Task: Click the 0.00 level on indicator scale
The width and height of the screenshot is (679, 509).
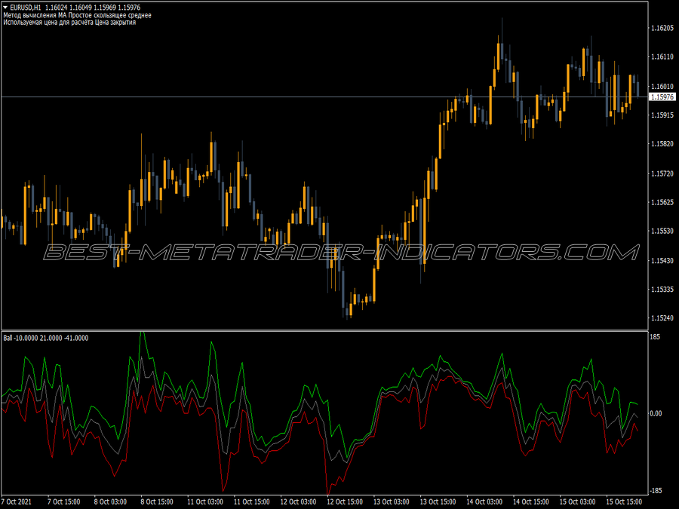Action: tap(656, 414)
